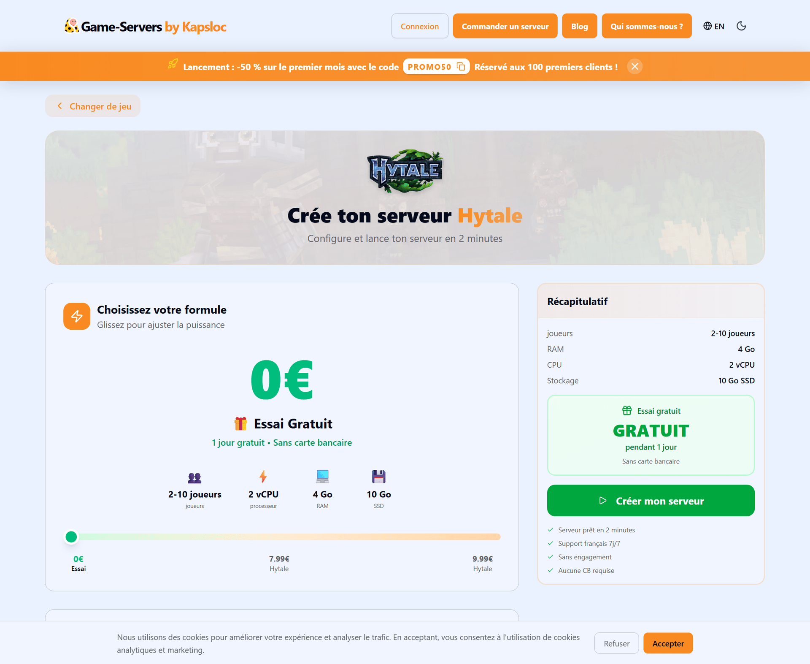Open Commander un serveur

(505, 26)
